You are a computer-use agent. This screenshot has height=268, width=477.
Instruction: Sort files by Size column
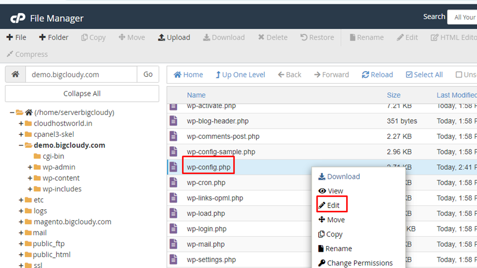click(x=394, y=95)
